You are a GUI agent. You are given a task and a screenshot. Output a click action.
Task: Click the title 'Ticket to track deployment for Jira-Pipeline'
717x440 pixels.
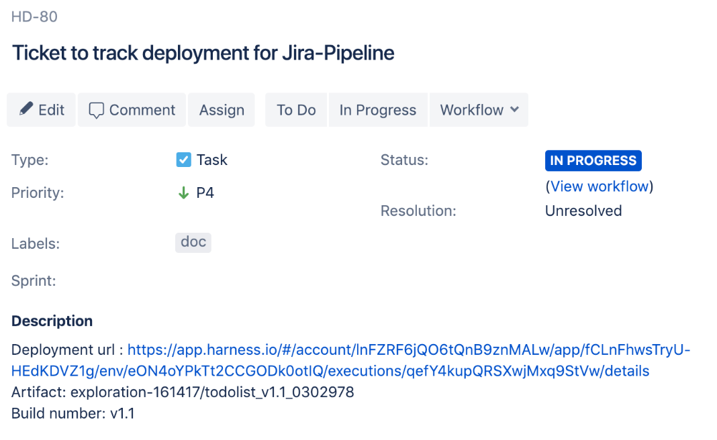coord(203,53)
